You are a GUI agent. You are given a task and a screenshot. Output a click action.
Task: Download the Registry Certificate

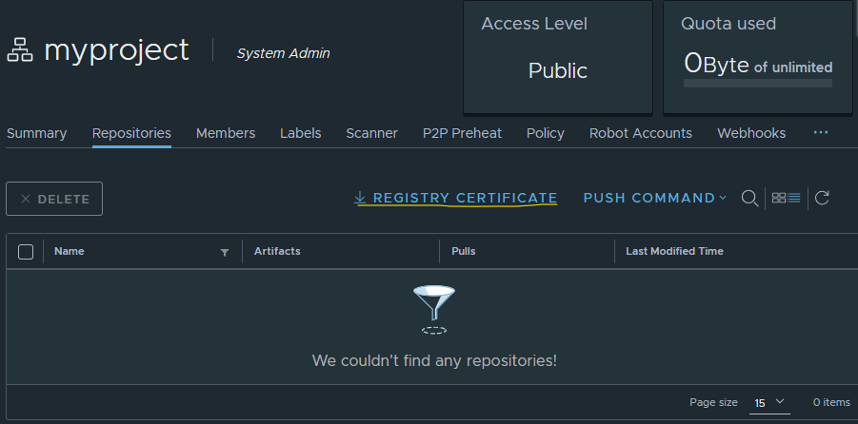coord(455,198)
